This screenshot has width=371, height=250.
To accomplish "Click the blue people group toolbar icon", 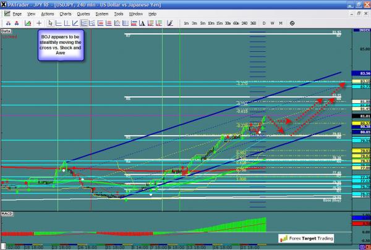I will [x=8, y=23].
